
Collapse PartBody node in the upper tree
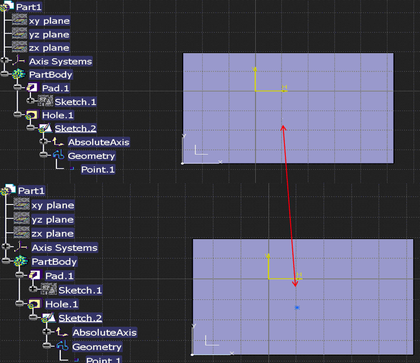(4, 73)
